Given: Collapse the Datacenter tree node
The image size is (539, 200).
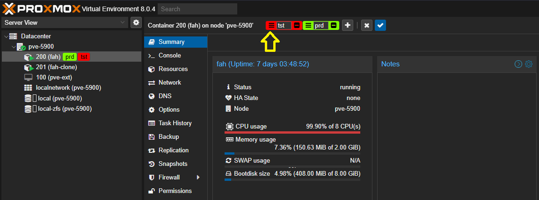Looking at the screenshot, I should tap(6, 36).
